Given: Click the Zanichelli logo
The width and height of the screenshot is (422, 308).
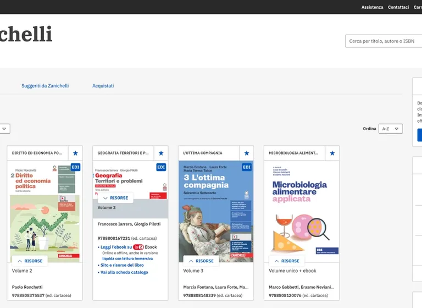Looking at the screenshot, I should (x=26, y=34).
